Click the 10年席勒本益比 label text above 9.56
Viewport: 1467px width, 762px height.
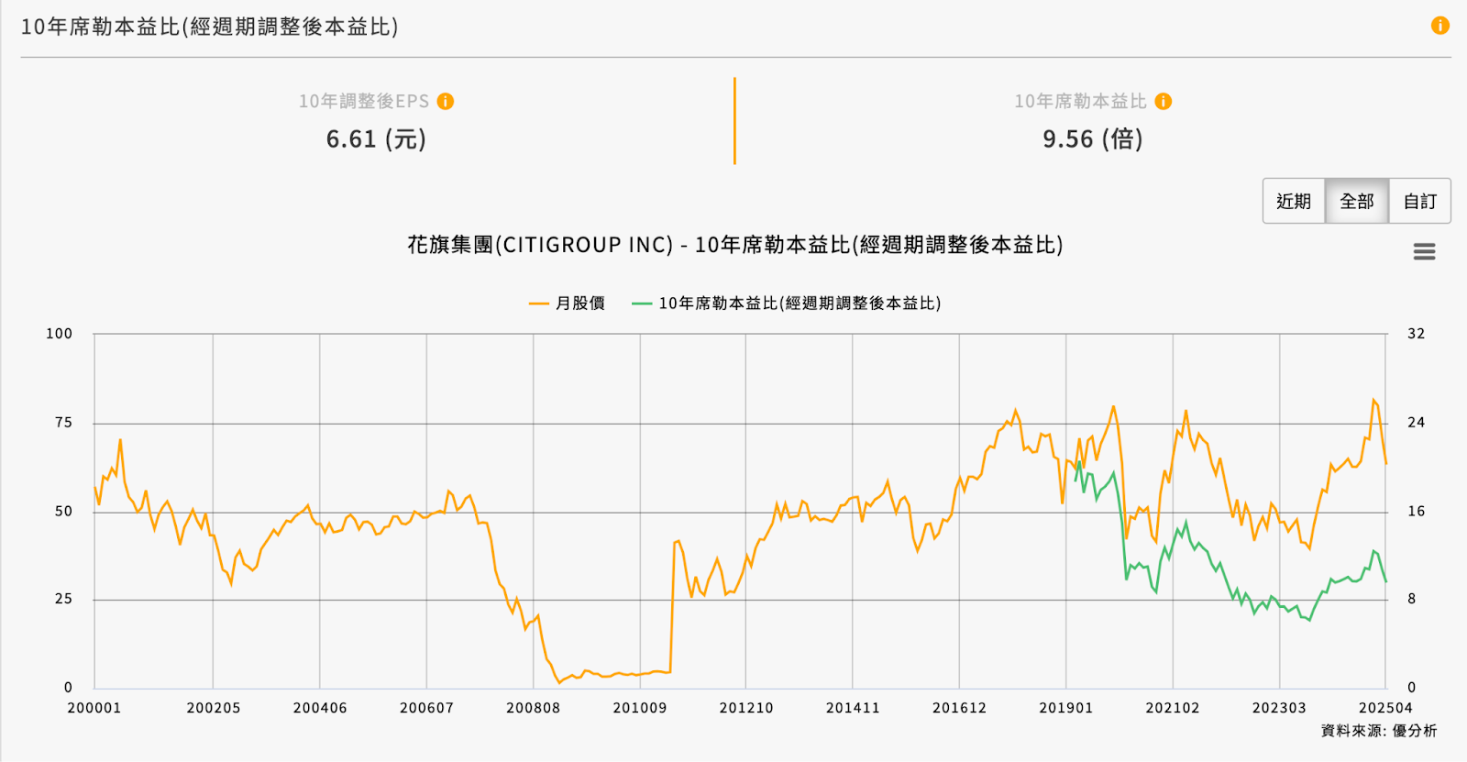tap(1081, 101)
